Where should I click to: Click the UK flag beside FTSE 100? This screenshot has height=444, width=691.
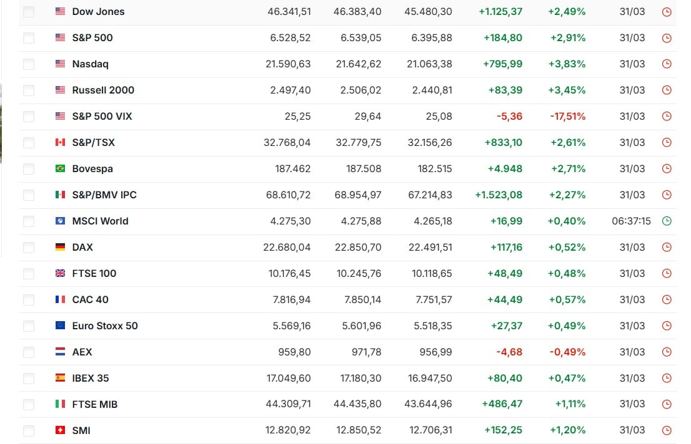61,273
